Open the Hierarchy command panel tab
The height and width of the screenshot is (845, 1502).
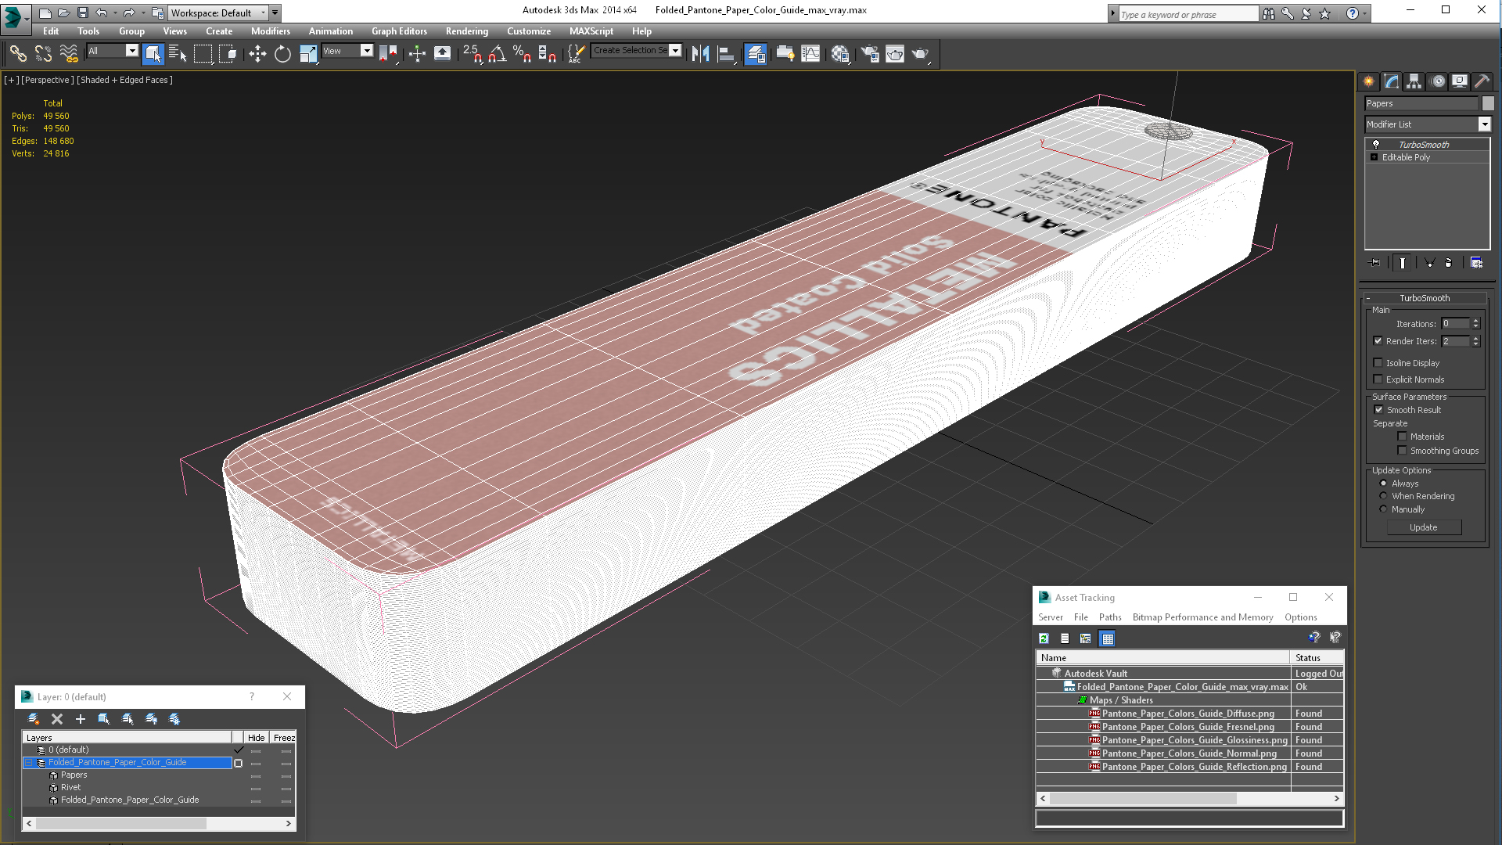click(x=1414, y=81)
